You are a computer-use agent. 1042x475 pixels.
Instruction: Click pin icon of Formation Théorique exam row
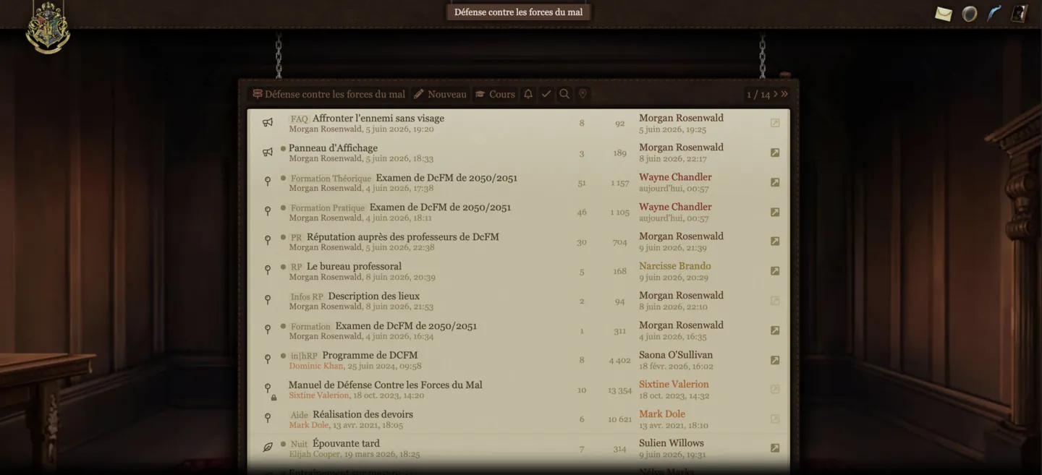(x=268, y=181)
